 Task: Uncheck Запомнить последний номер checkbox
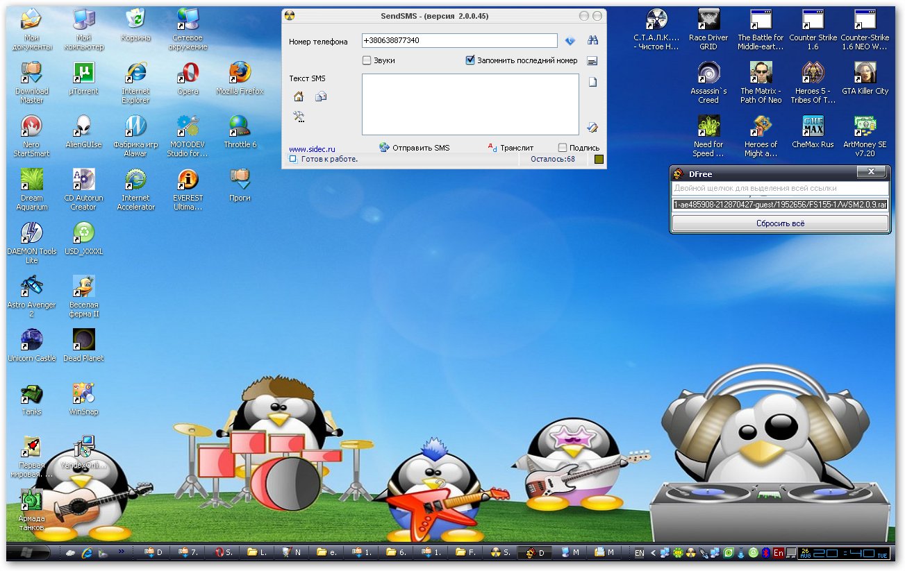tap(470, 60)
